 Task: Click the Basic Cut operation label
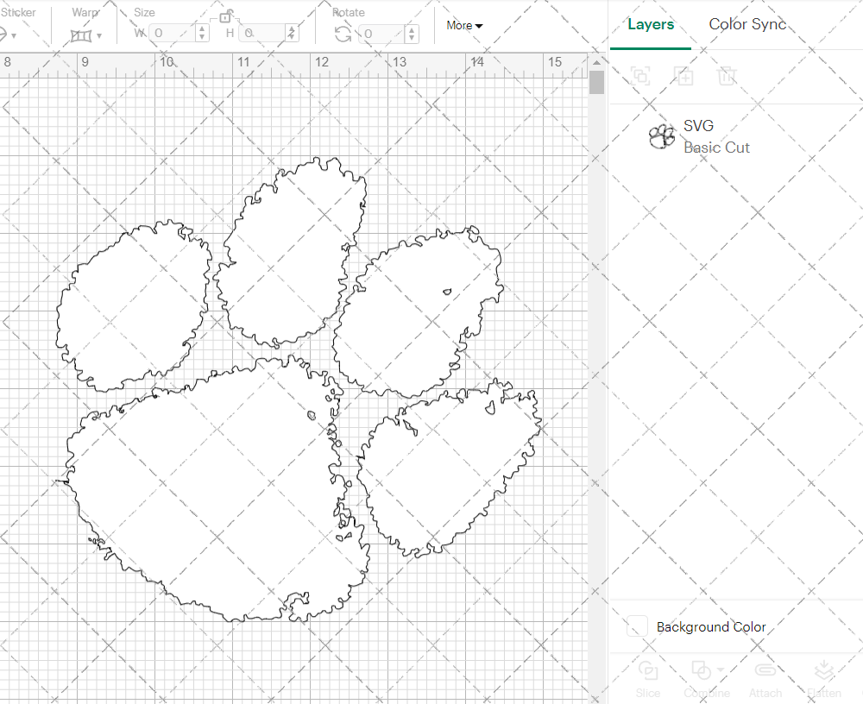point(716,148)
